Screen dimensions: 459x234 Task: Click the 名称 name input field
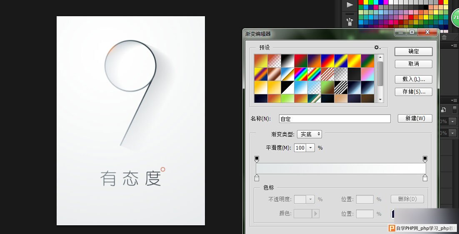(334, 118)
